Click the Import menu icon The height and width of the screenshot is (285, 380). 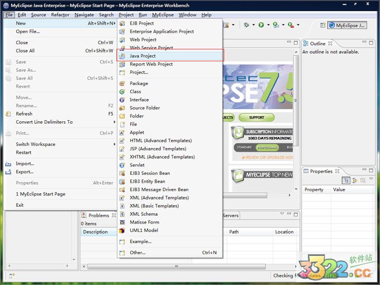8,164
